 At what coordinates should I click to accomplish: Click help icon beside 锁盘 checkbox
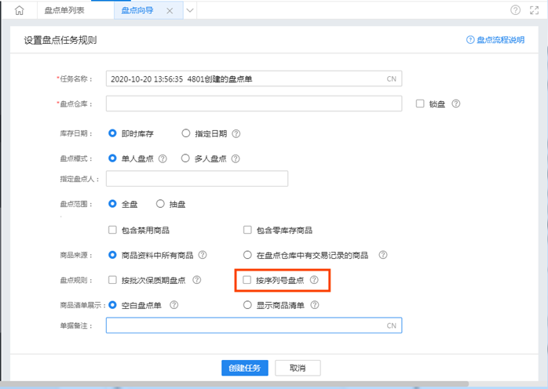[x=456, y=104]
